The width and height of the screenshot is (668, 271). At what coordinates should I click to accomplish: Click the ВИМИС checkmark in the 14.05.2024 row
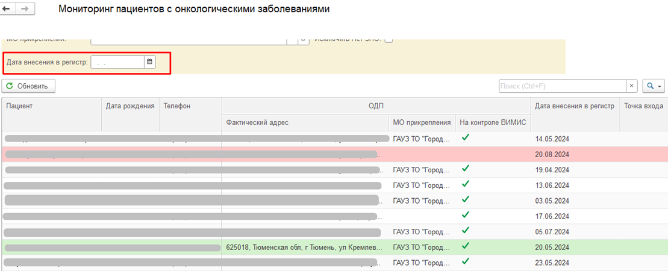(x=465, y=138)
